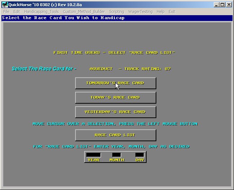Click the Day entry box
Screen dimensions: 234x190
coord(139,155)
